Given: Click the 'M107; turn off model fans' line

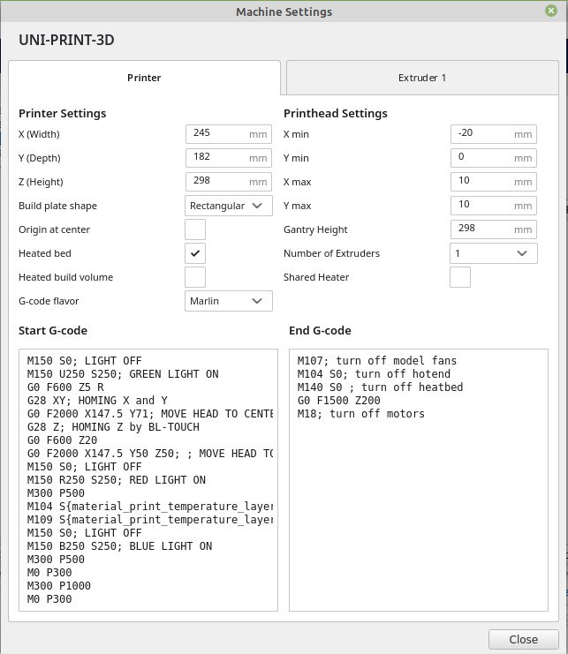Looking at the screenshot, I should 377,360.
